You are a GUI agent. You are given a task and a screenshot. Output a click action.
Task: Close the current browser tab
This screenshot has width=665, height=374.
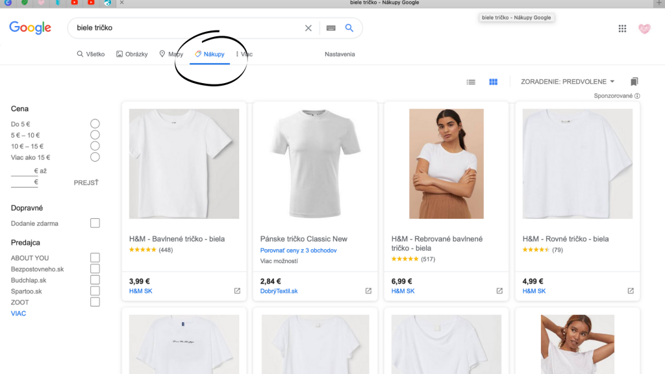click(121, 3)
